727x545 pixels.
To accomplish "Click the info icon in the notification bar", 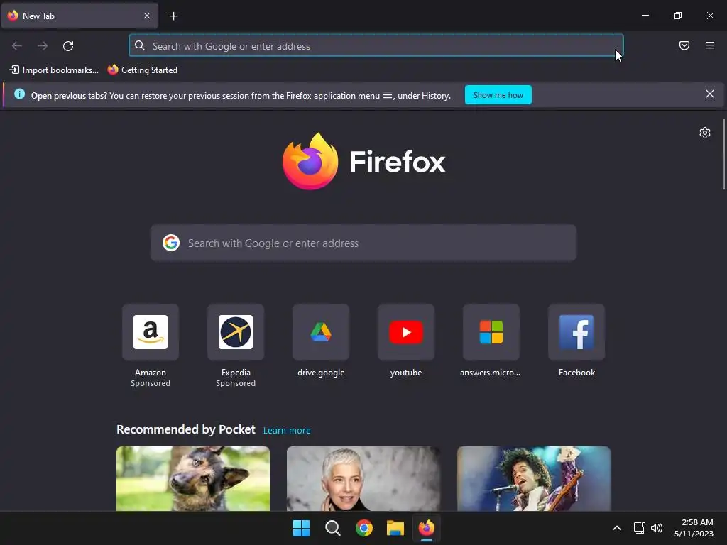I will pyautogui.click(x=19, y=94).
